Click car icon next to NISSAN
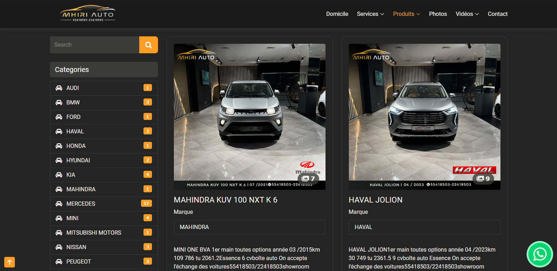 pos(59,247)
